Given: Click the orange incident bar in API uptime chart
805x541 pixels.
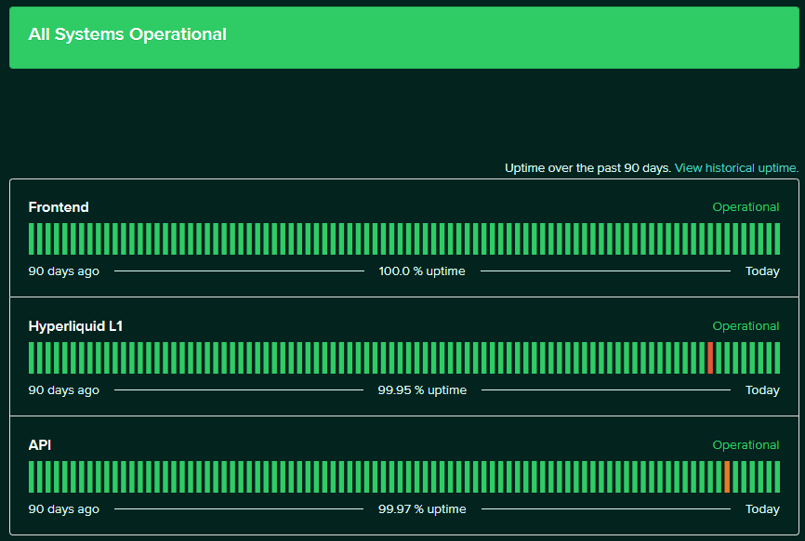Looking at the screenshot, I should pyautogui.click(x=726, y=477).
